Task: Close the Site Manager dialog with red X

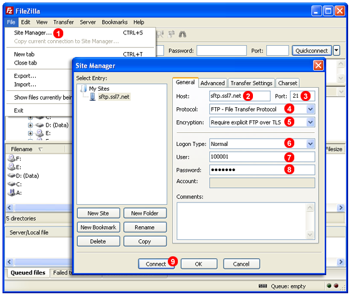Action: tap(318, 66)
